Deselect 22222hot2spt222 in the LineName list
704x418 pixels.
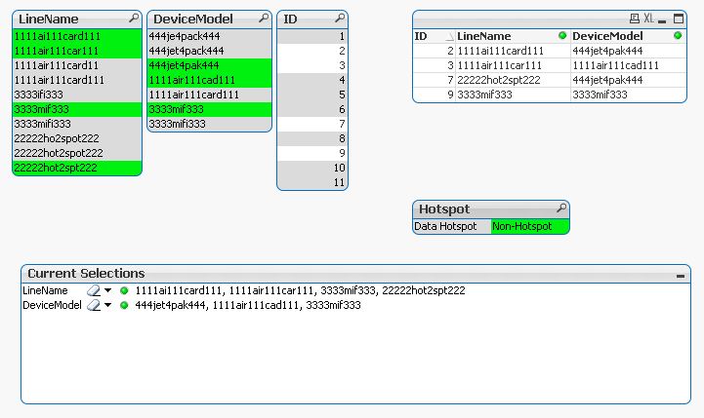pyautogui.click(x=77, y=168)
